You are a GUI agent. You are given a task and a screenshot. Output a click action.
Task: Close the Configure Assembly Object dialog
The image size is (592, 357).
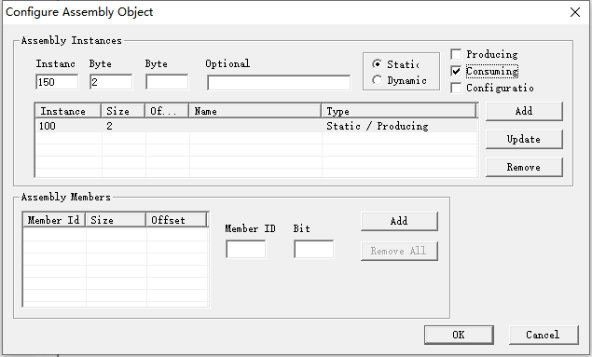click(x=575, y=12)
